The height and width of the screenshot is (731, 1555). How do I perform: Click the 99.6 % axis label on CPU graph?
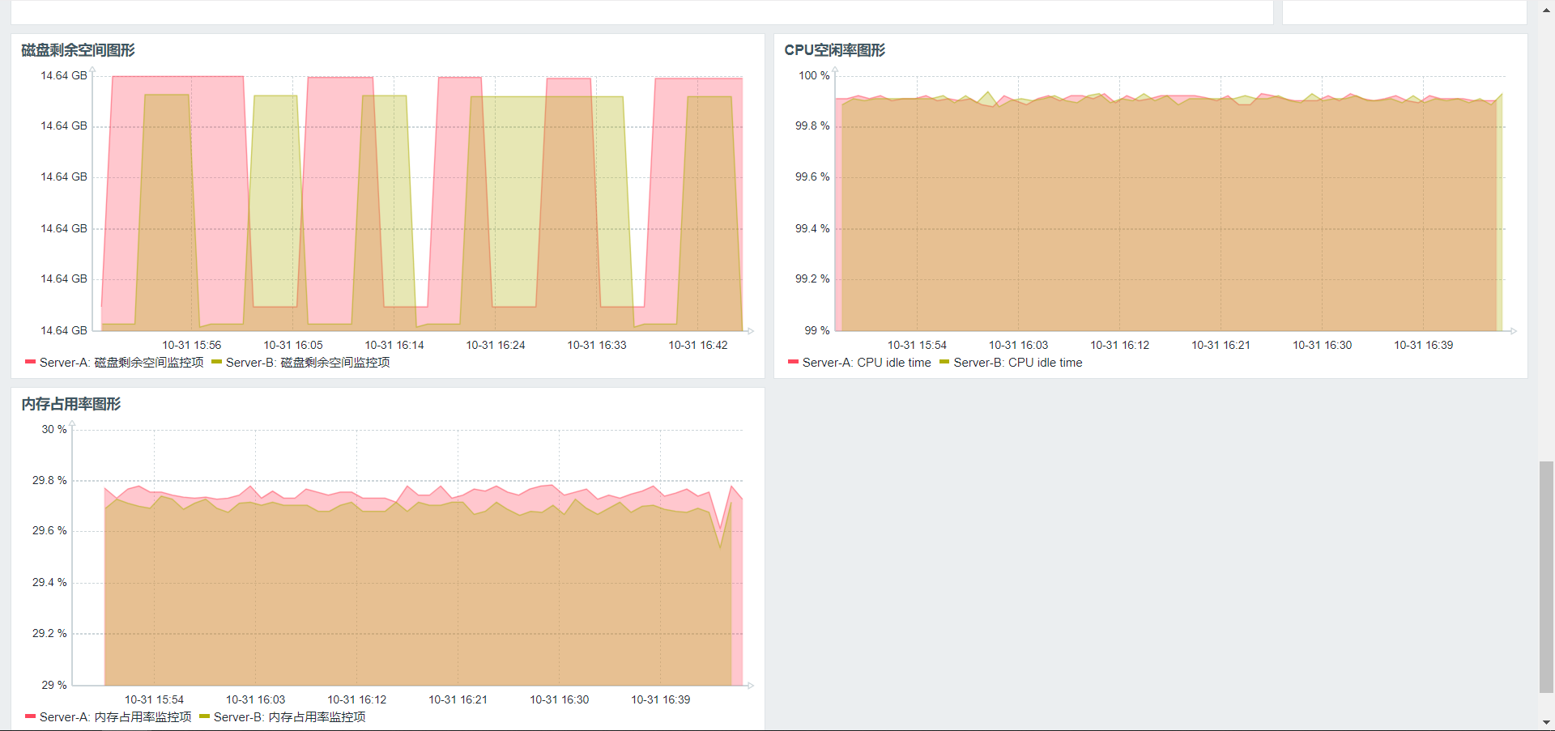812,176
